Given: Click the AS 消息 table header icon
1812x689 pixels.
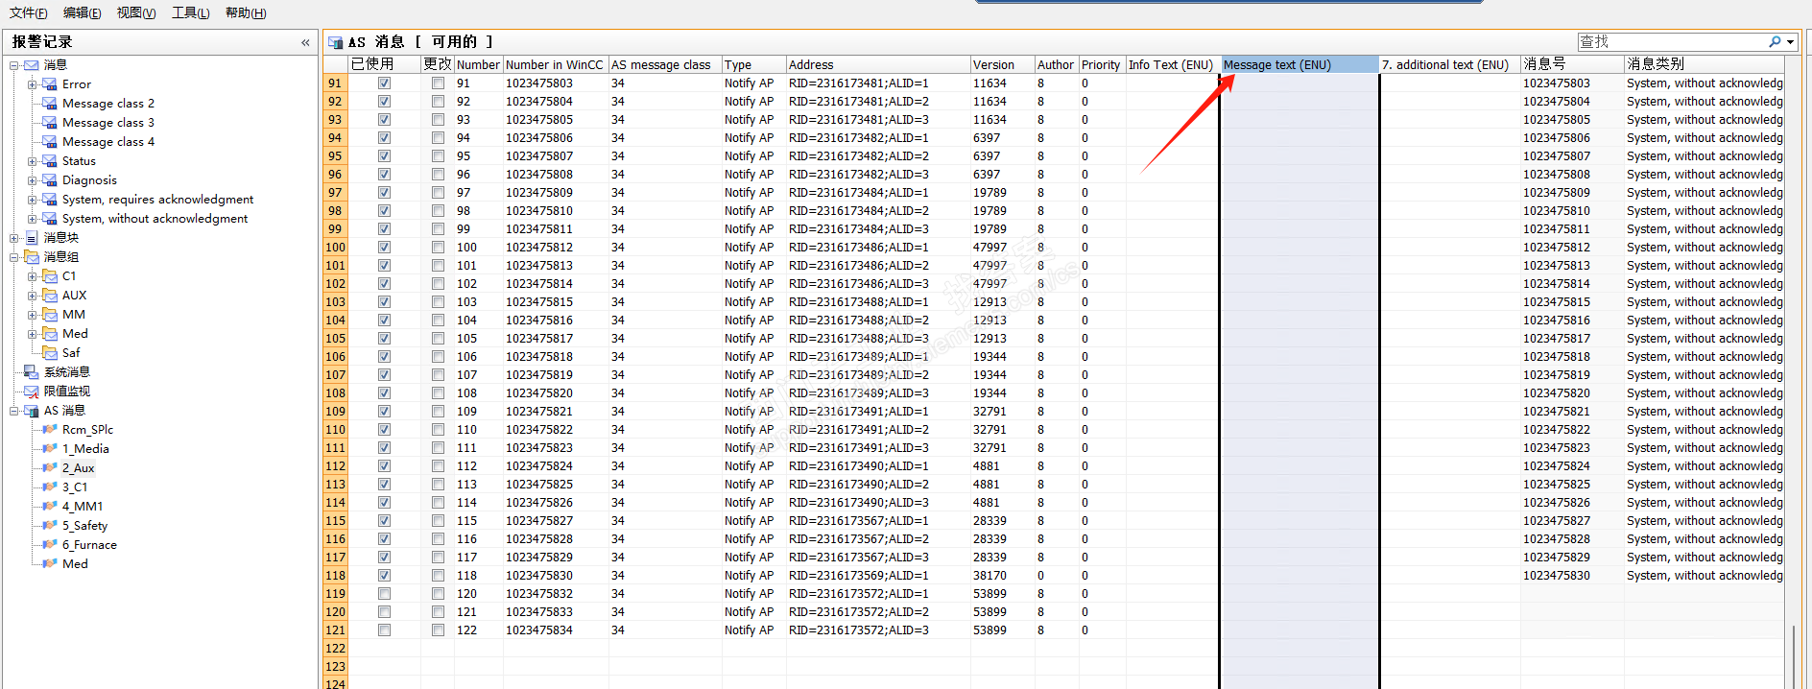Looking at the screenshot, I should (x=336, y=42).
